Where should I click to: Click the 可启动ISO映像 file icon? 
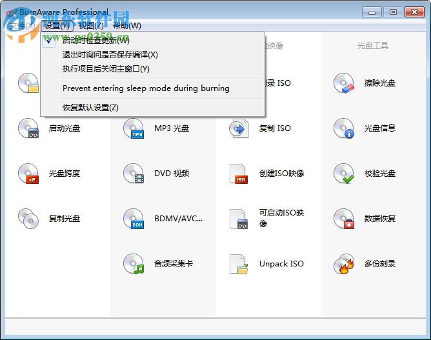tap(239, 219)
